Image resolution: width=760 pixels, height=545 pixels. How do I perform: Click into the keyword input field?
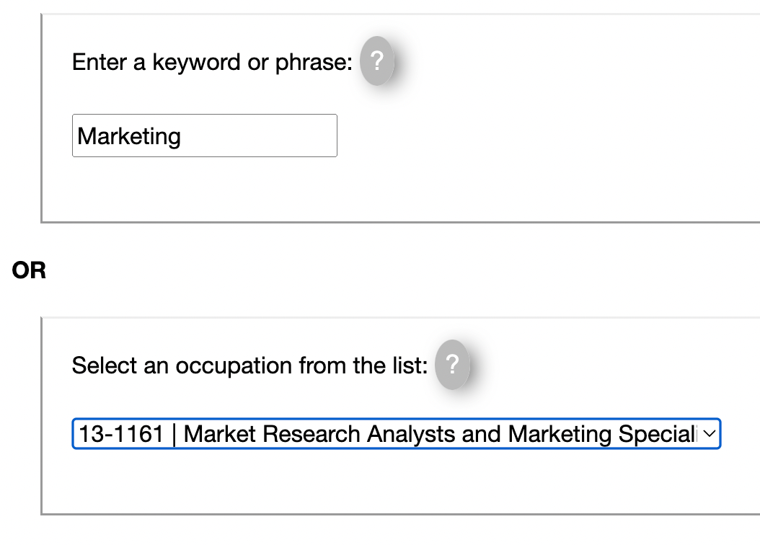(204, 136)
